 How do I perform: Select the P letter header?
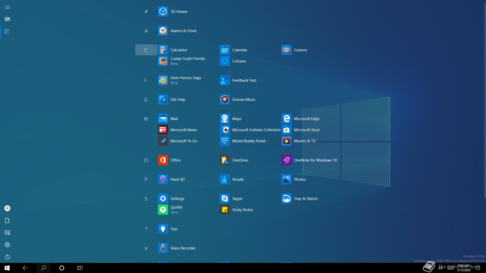146,179
